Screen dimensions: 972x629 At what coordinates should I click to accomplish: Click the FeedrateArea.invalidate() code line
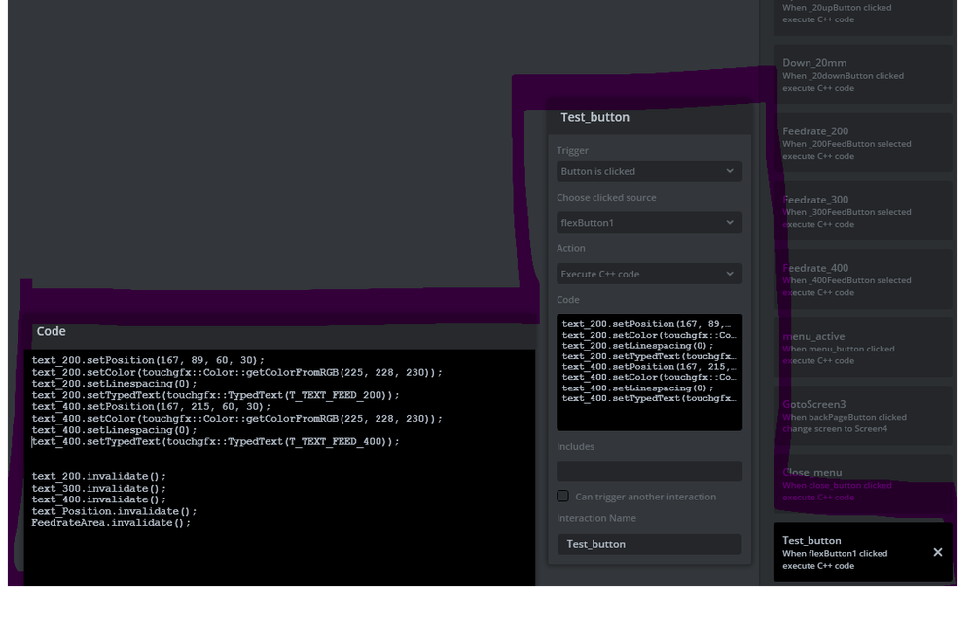coord(111,523)
